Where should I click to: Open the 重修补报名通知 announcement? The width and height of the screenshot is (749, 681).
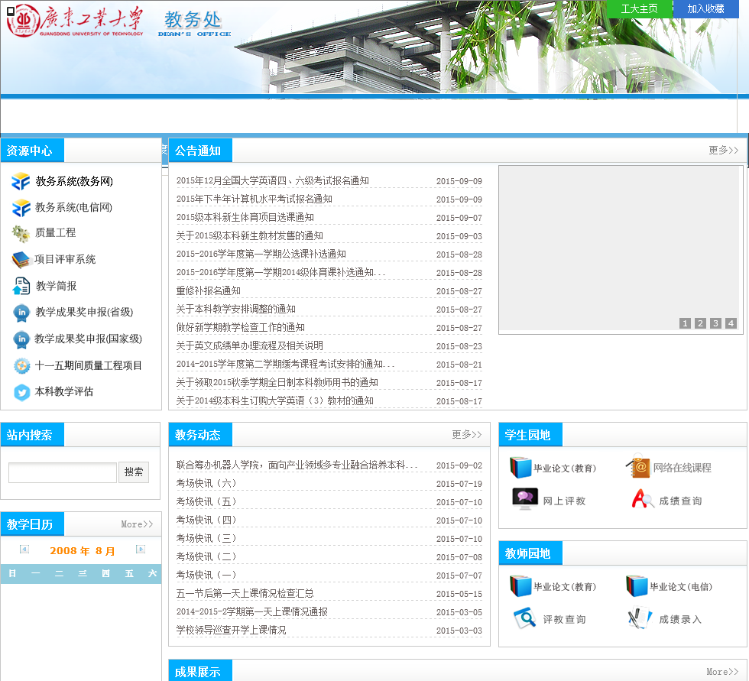209,291
